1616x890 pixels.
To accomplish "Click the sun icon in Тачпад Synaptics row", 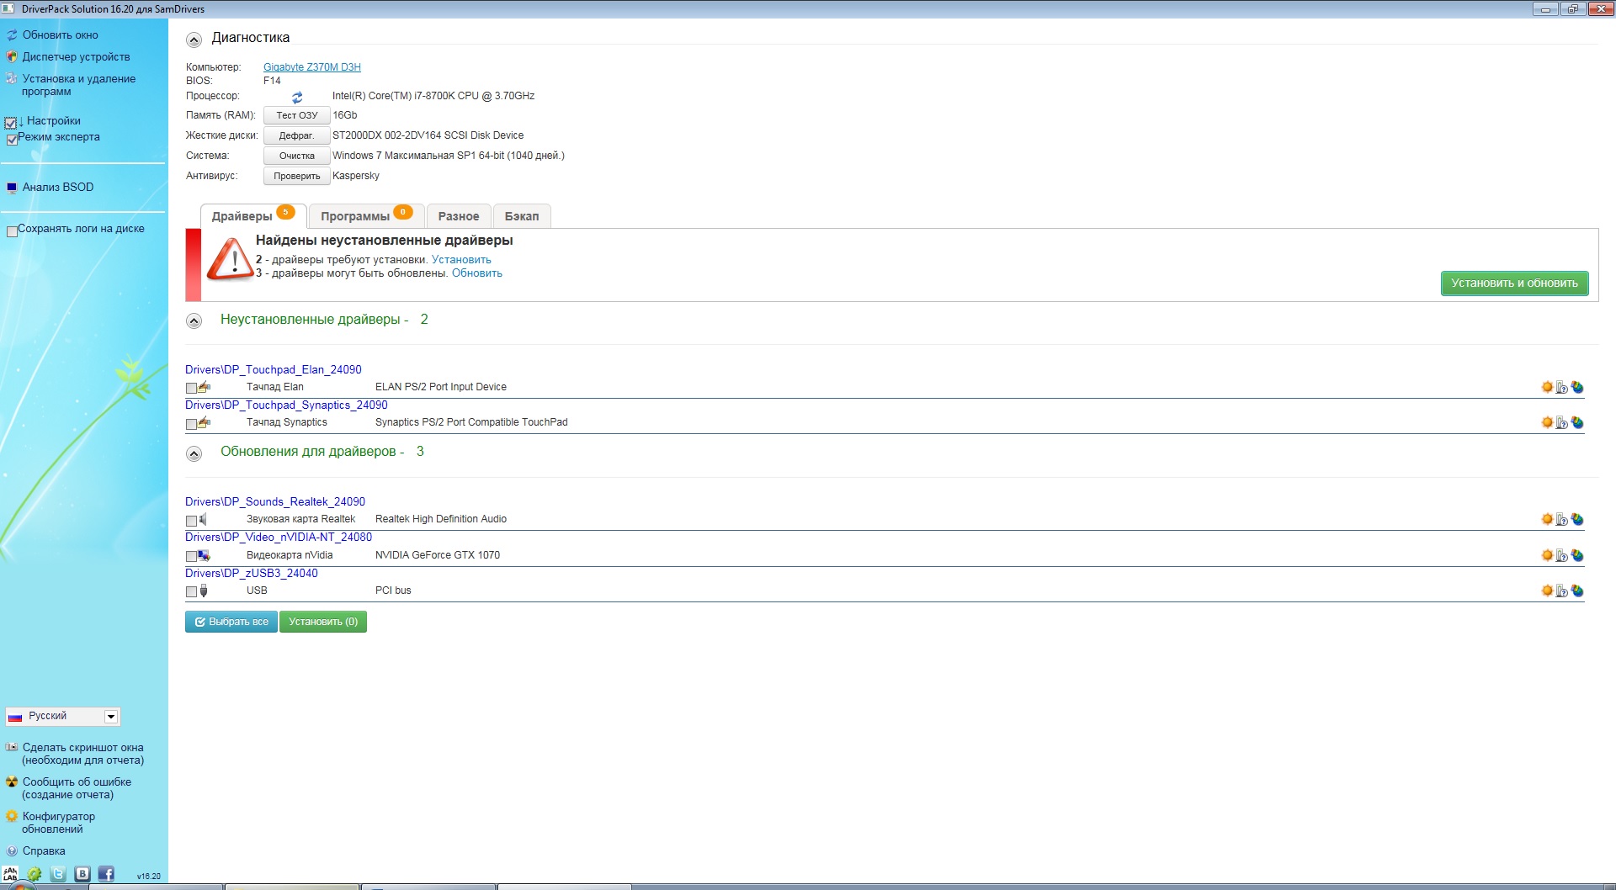I will pos(1547,422).
